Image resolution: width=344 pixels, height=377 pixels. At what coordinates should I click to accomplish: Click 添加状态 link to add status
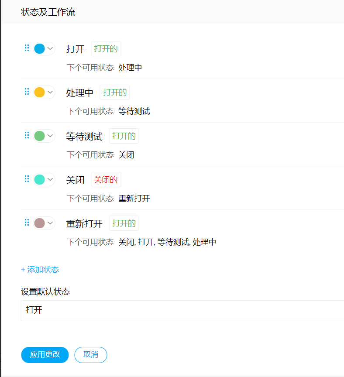tap(40, 270)
